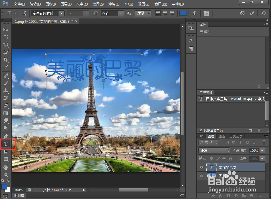Image resolution: width=271 pixels, height=199 pixels.
Task: Select the Dodge tool
Action: click(x=6, y=128)
